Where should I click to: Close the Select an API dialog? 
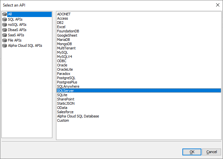pos(217,5)
